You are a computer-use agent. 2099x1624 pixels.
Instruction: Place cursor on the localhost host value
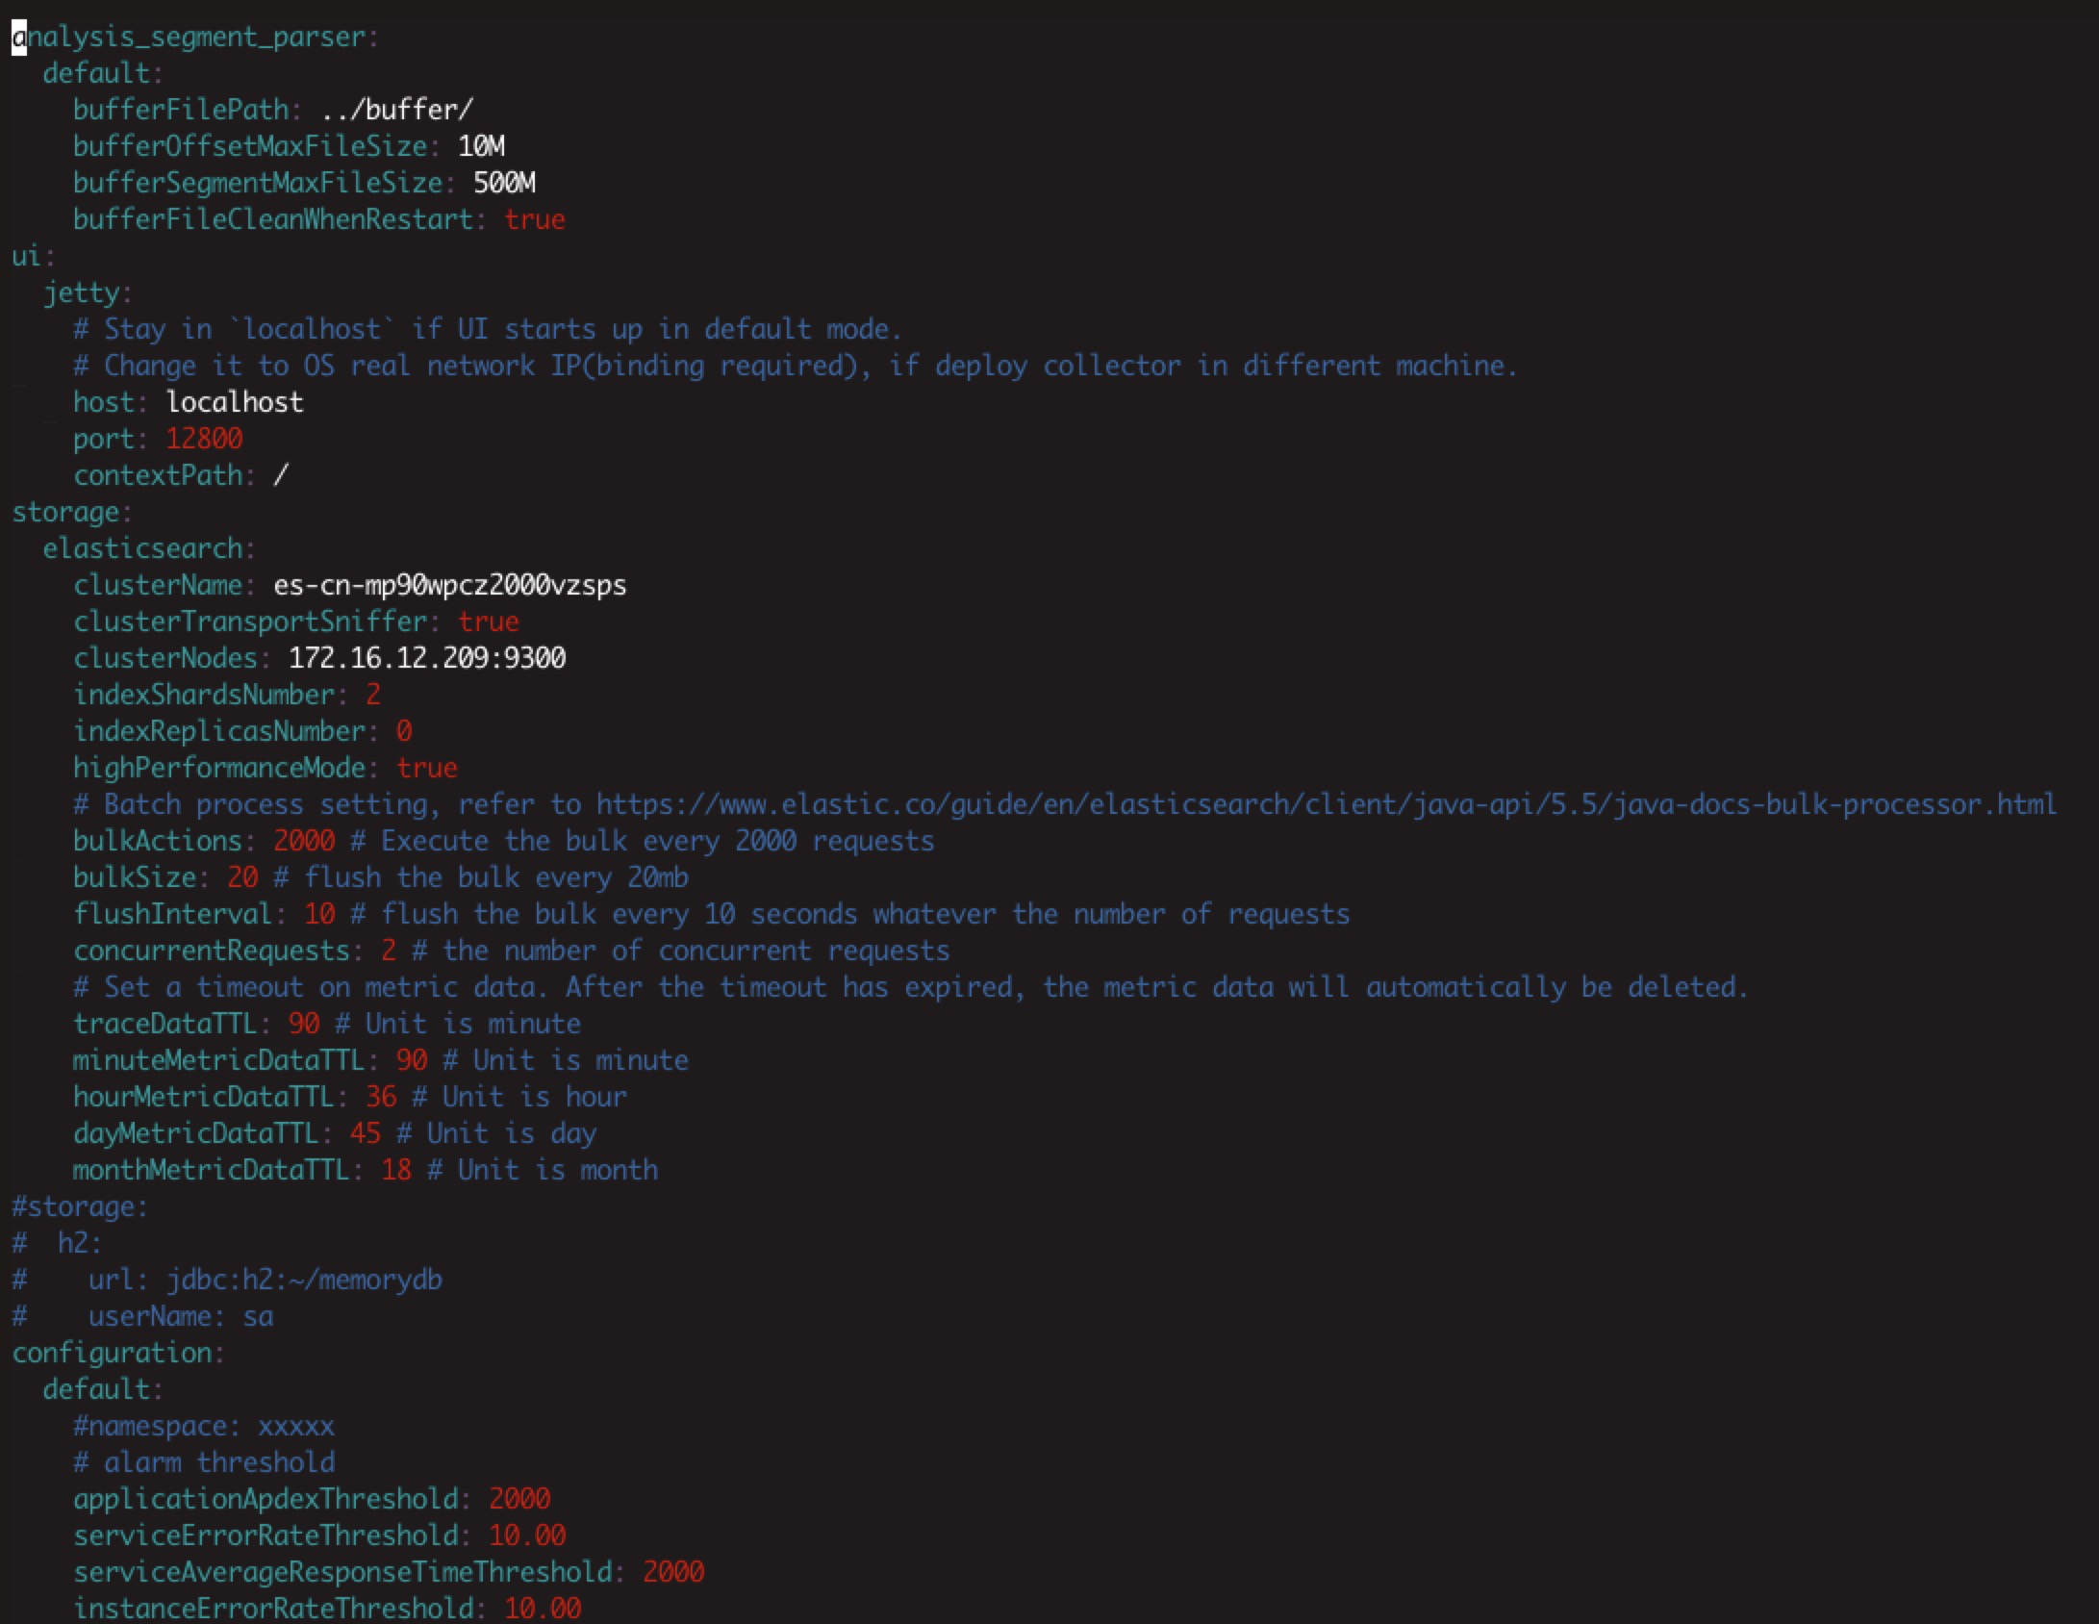234,401
